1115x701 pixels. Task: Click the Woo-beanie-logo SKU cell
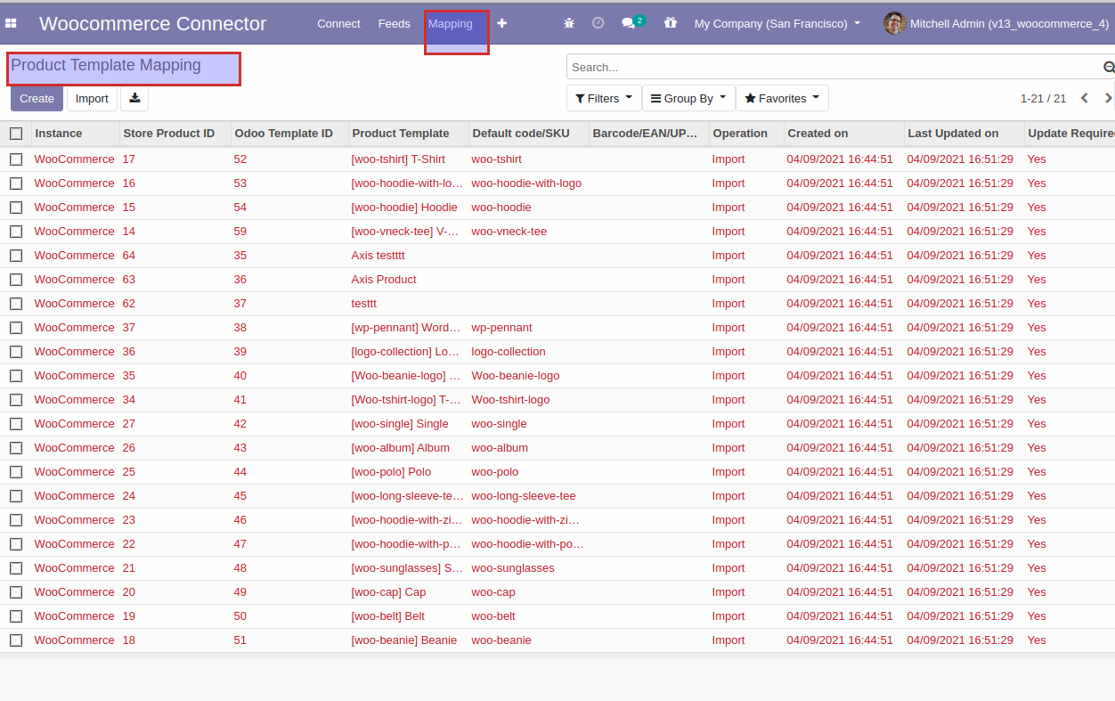point(516,376)
